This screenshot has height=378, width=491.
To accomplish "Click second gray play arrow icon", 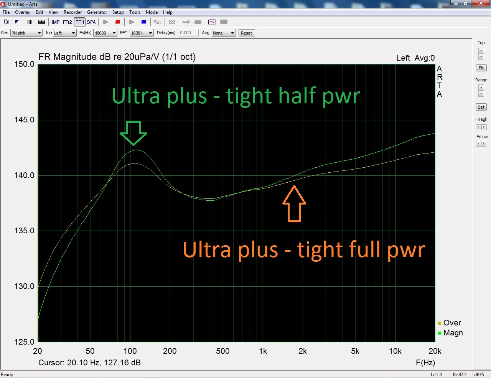I will tap(132, 22).
